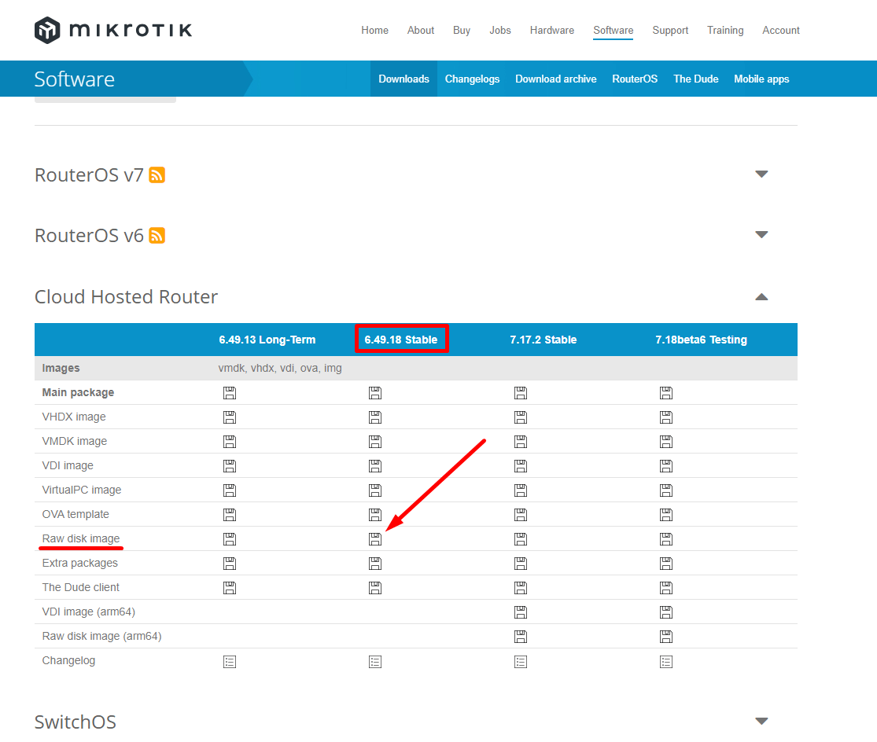
Task: Collapse the Cloud Hosted Router section
Action: 761,296
